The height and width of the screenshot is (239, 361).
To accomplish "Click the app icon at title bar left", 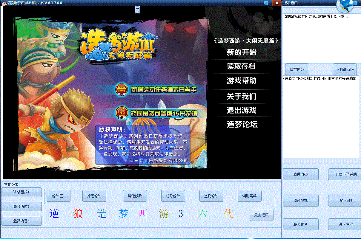I will click(x=4, y=3).
